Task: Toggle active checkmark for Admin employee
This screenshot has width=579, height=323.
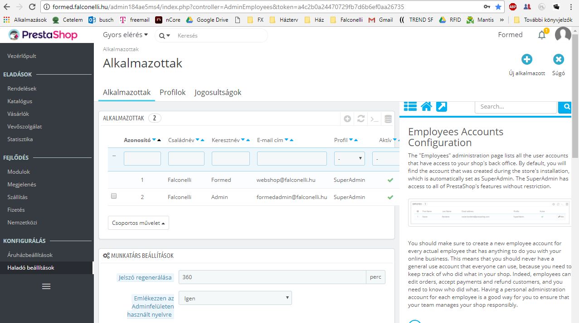Action: pyautogui.click(x=390, y=197)
